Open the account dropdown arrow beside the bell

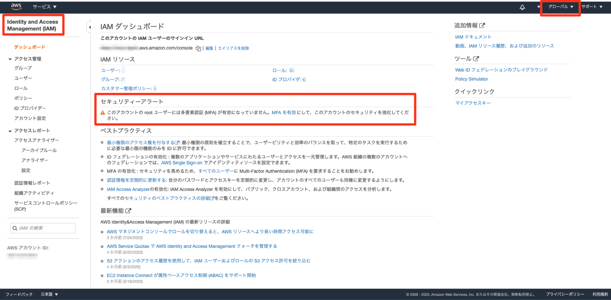pyautogui.click(x=539, y=7)
